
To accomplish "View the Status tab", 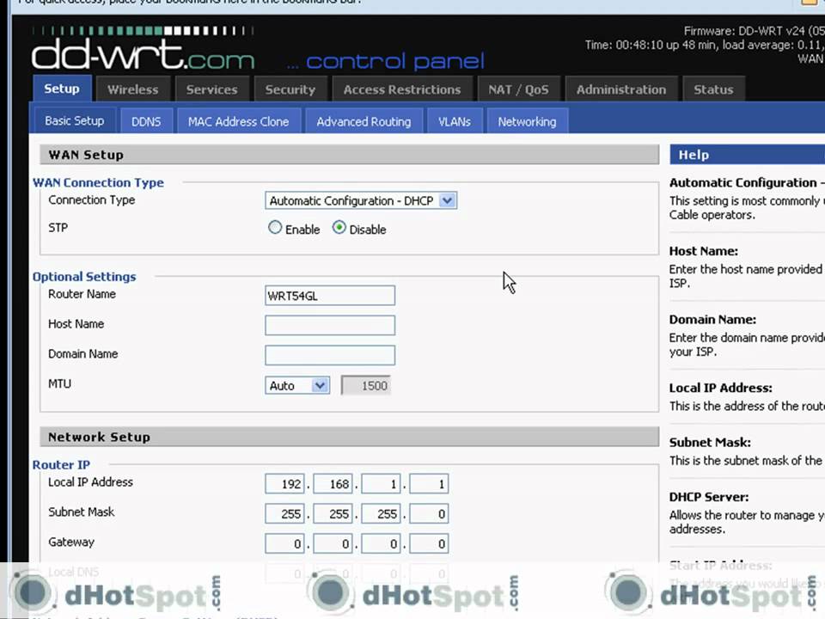I will tap(713, 89).
